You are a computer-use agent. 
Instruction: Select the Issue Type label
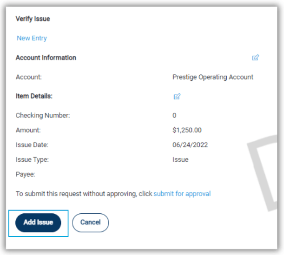[x=32, y=160]
